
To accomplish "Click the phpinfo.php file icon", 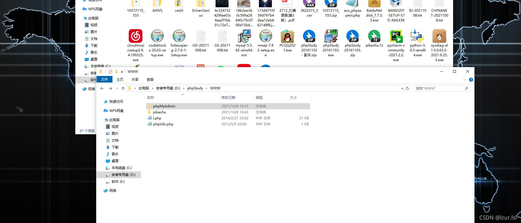I will pos(149,124).
